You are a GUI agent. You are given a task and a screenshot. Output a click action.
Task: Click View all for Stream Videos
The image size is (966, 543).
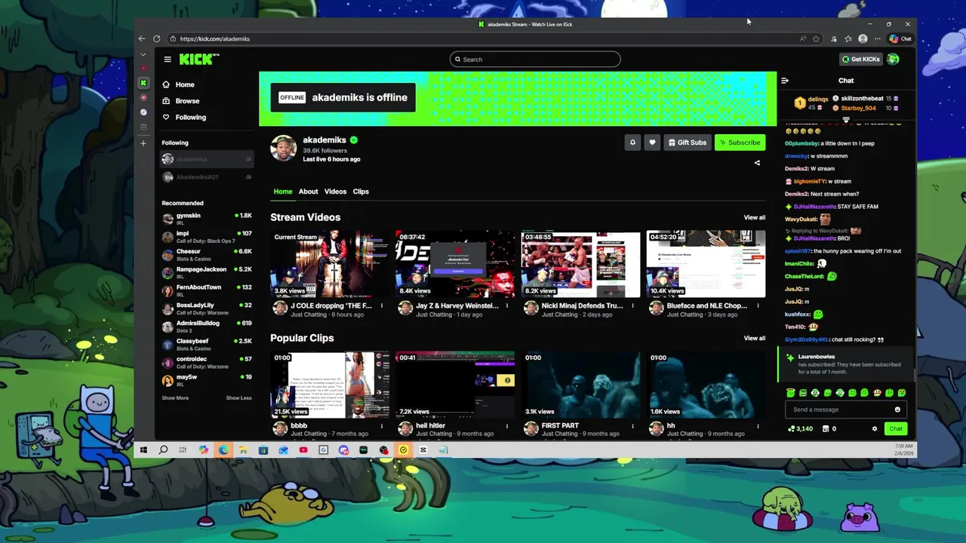click(755, 217)
